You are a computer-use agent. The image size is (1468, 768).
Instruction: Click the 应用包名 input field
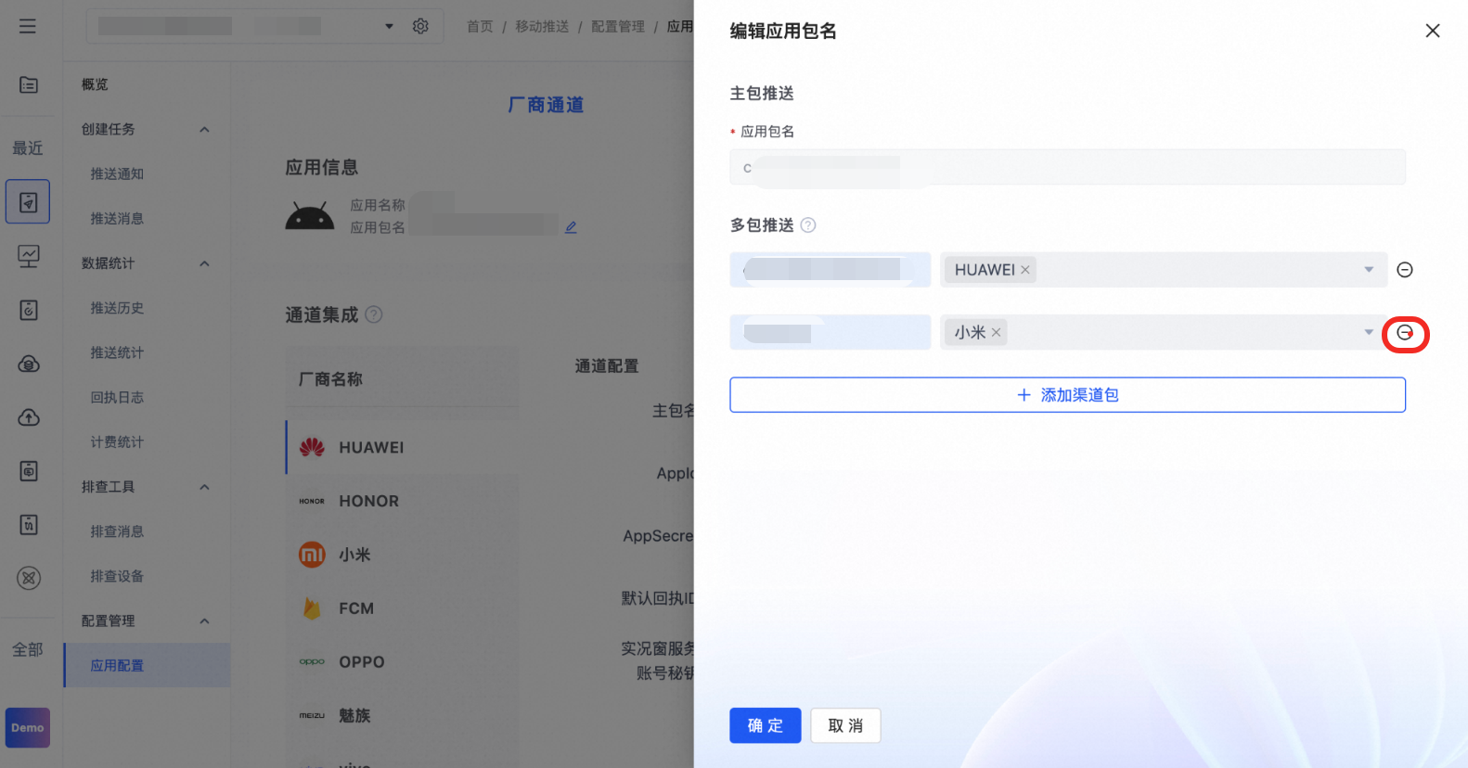coord(1067,168)
